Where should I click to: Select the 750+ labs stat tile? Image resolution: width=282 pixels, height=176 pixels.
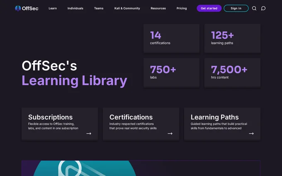coord(171,72)
